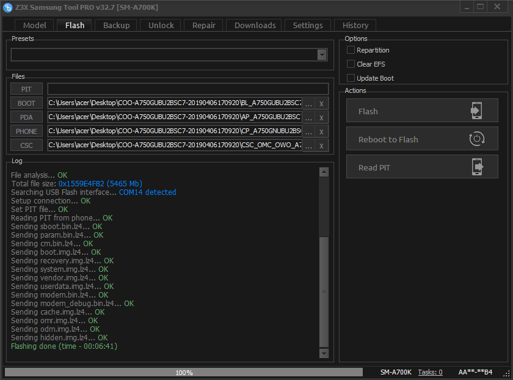Click the phone export icon on Read PIT
The width and height of the screenshot is (513, 380).
coord(478,167)
